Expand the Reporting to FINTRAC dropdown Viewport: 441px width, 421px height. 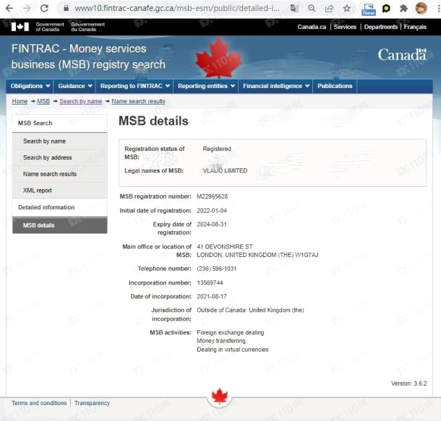tap(134, 86)
